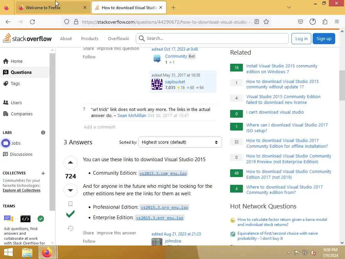Open File Explorer from the taskbar
This screenshot has height=259, width=345.
[27, 252]
